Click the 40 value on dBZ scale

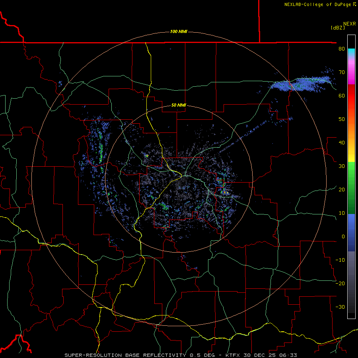342,142
